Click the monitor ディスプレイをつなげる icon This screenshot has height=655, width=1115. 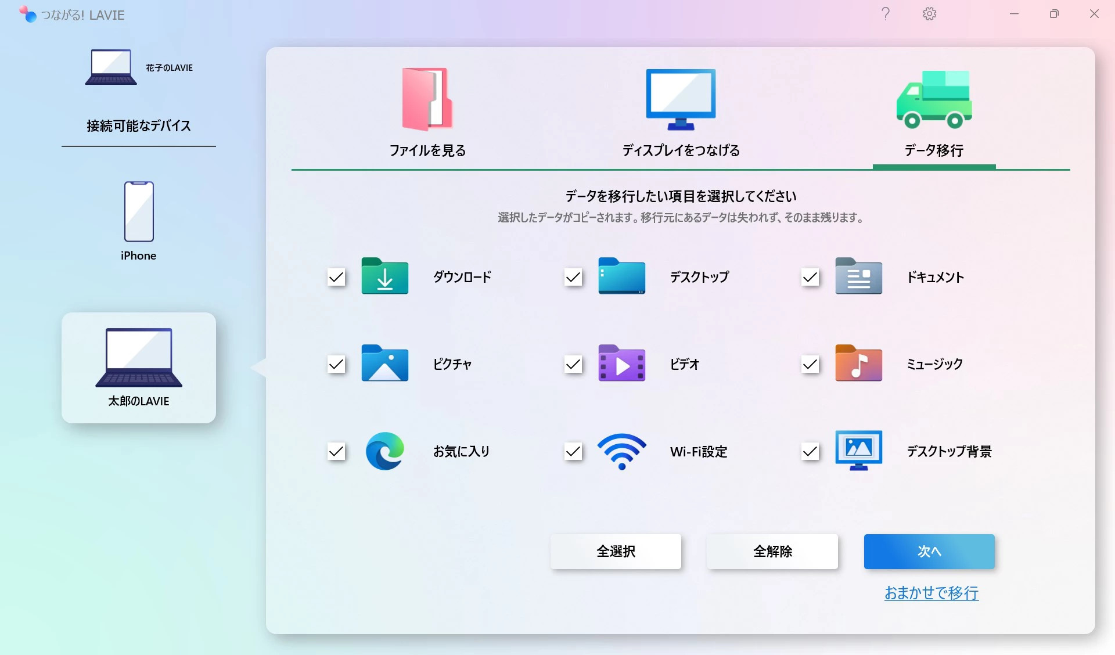pos(681,99)
